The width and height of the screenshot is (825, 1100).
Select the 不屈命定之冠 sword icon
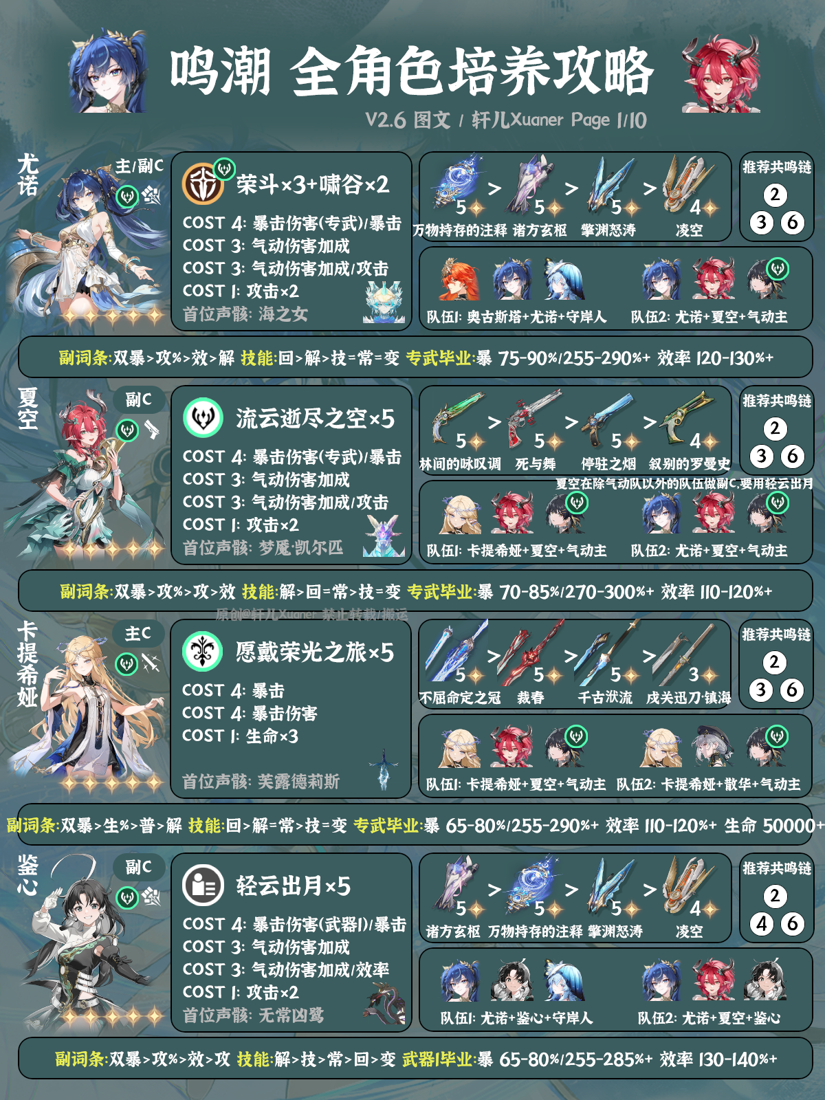coord(456,652)
